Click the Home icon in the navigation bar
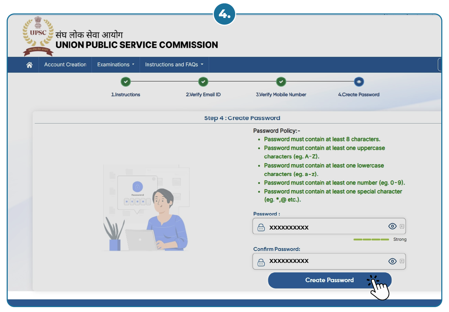The width and height of the screenshot is (449, 312). (29, 64)
